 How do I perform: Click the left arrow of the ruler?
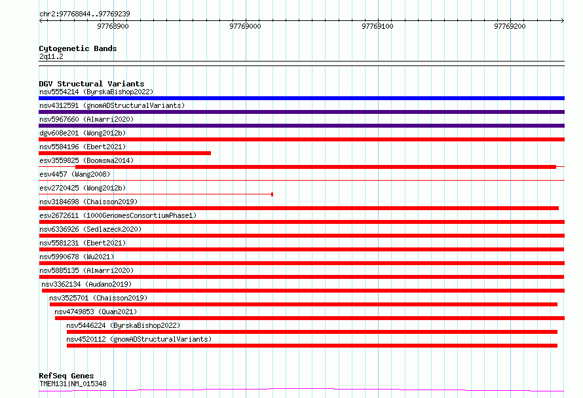coord(41,21)
